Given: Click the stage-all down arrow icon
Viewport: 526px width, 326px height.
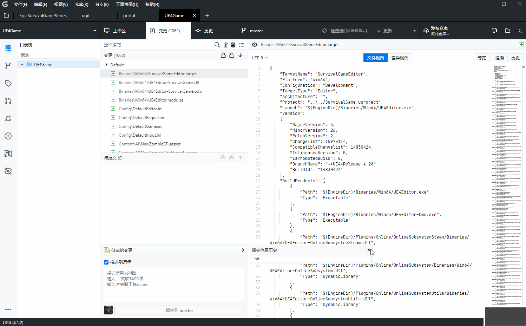Looking at the screenshot, I should tap(241, 55).
